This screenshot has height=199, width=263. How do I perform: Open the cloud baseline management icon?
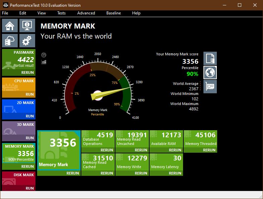point(10,41)
